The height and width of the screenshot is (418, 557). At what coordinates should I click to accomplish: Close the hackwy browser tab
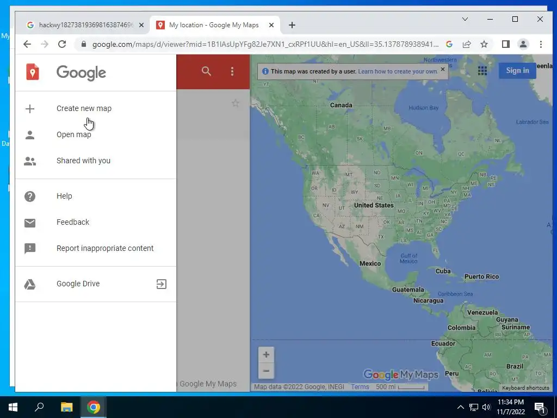click(141, 25)
